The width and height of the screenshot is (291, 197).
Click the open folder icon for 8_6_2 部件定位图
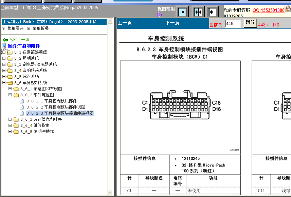pos(16,95)
